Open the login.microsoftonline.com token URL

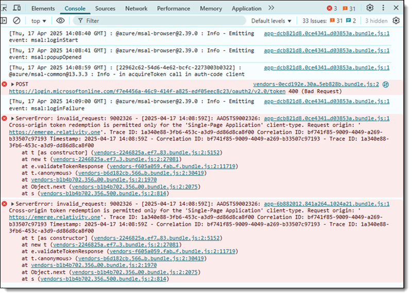[147, 92]
